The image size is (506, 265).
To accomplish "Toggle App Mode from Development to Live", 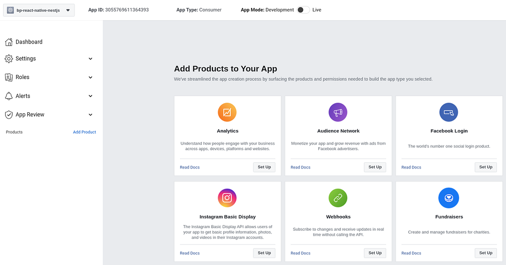I will (x=303, y=10).
